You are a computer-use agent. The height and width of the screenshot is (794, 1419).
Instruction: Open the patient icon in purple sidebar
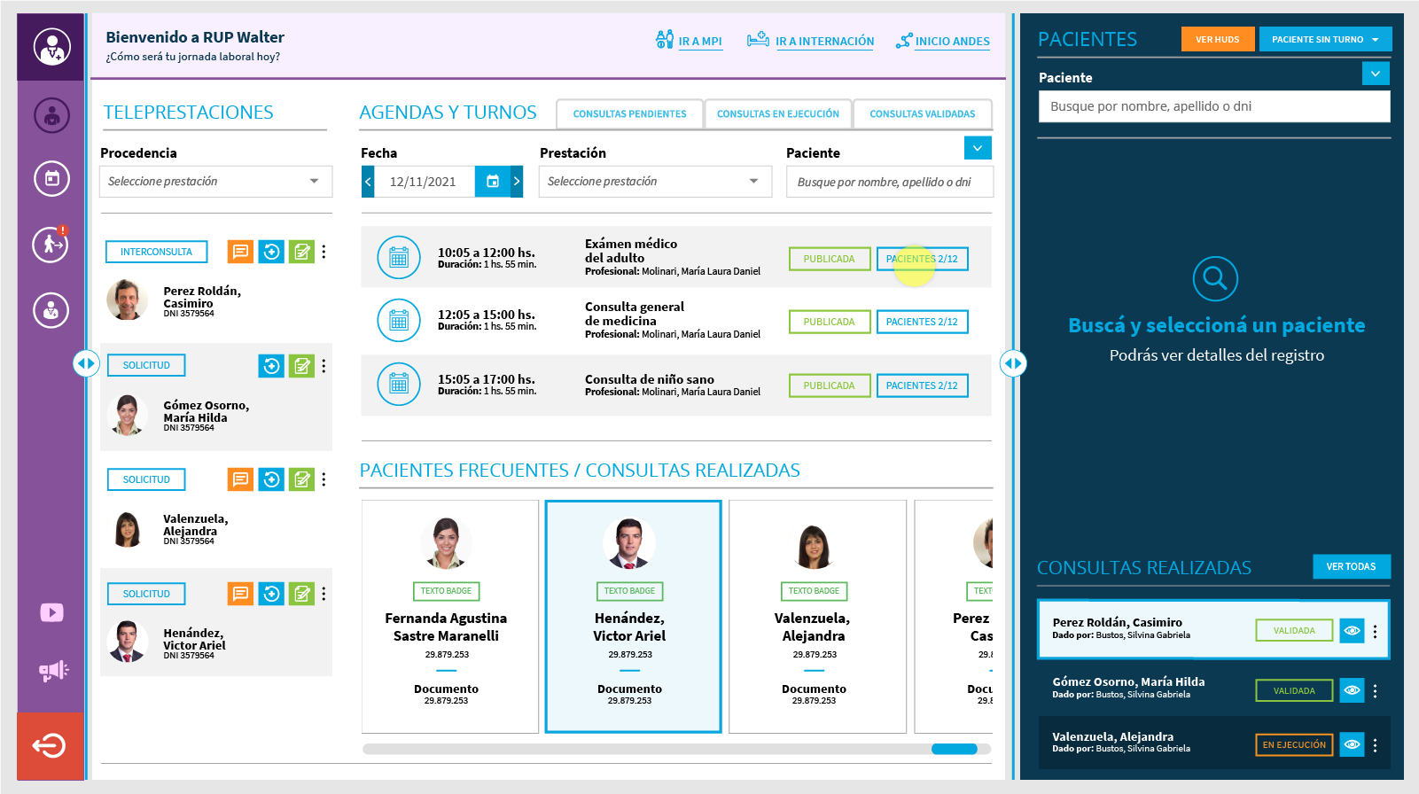pyautogui.click(x=51, y=115)
